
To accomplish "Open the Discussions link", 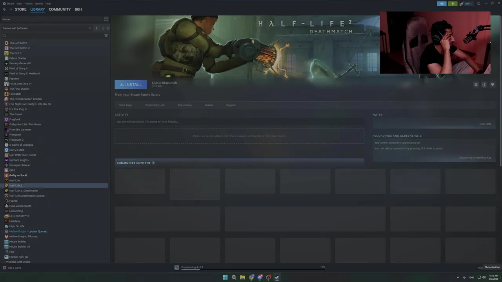I will point(185,105).
